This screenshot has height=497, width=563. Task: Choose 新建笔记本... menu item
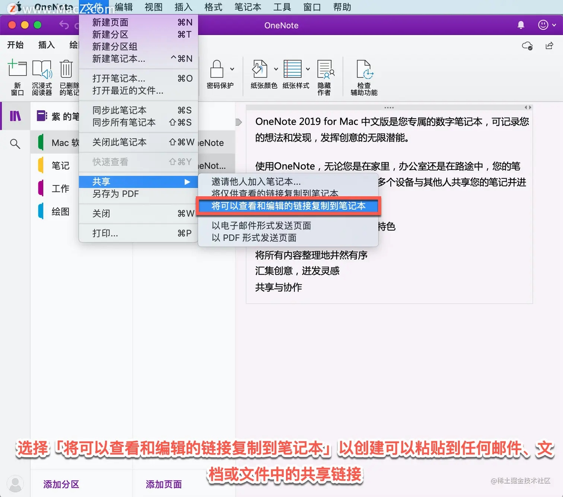pos(138,58)
